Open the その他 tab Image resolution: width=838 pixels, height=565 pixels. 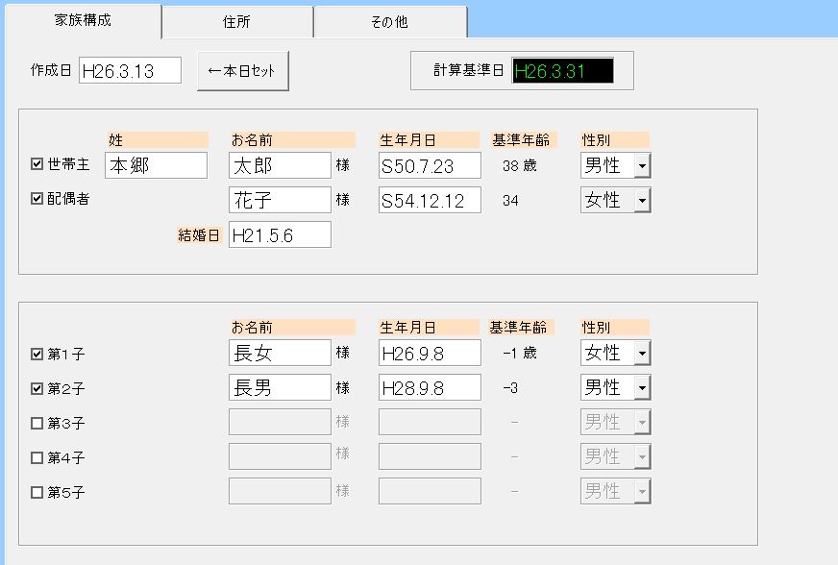pyautogui.click(x=389, y=22)
